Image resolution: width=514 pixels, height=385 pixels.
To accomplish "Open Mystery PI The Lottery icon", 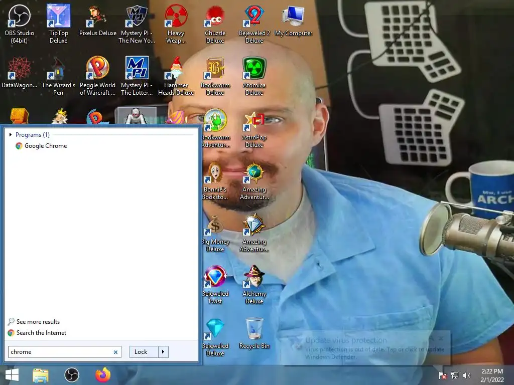I will tap(137, 76).
